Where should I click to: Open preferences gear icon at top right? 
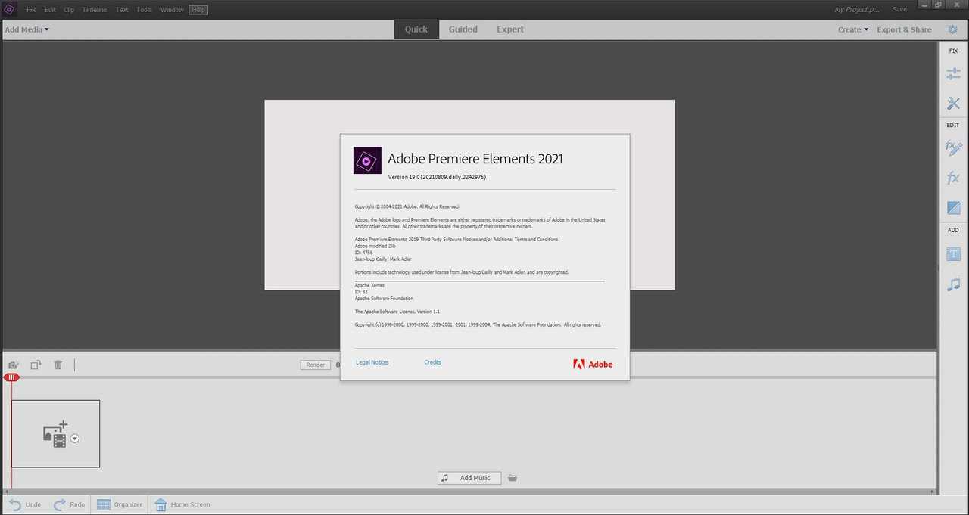[x=952, y=29]
